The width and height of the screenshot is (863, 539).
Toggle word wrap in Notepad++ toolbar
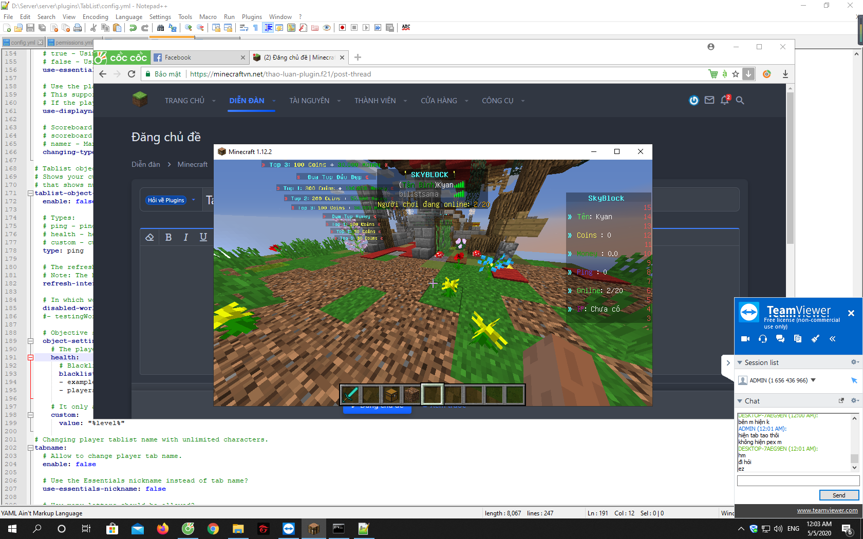(244, 28)
